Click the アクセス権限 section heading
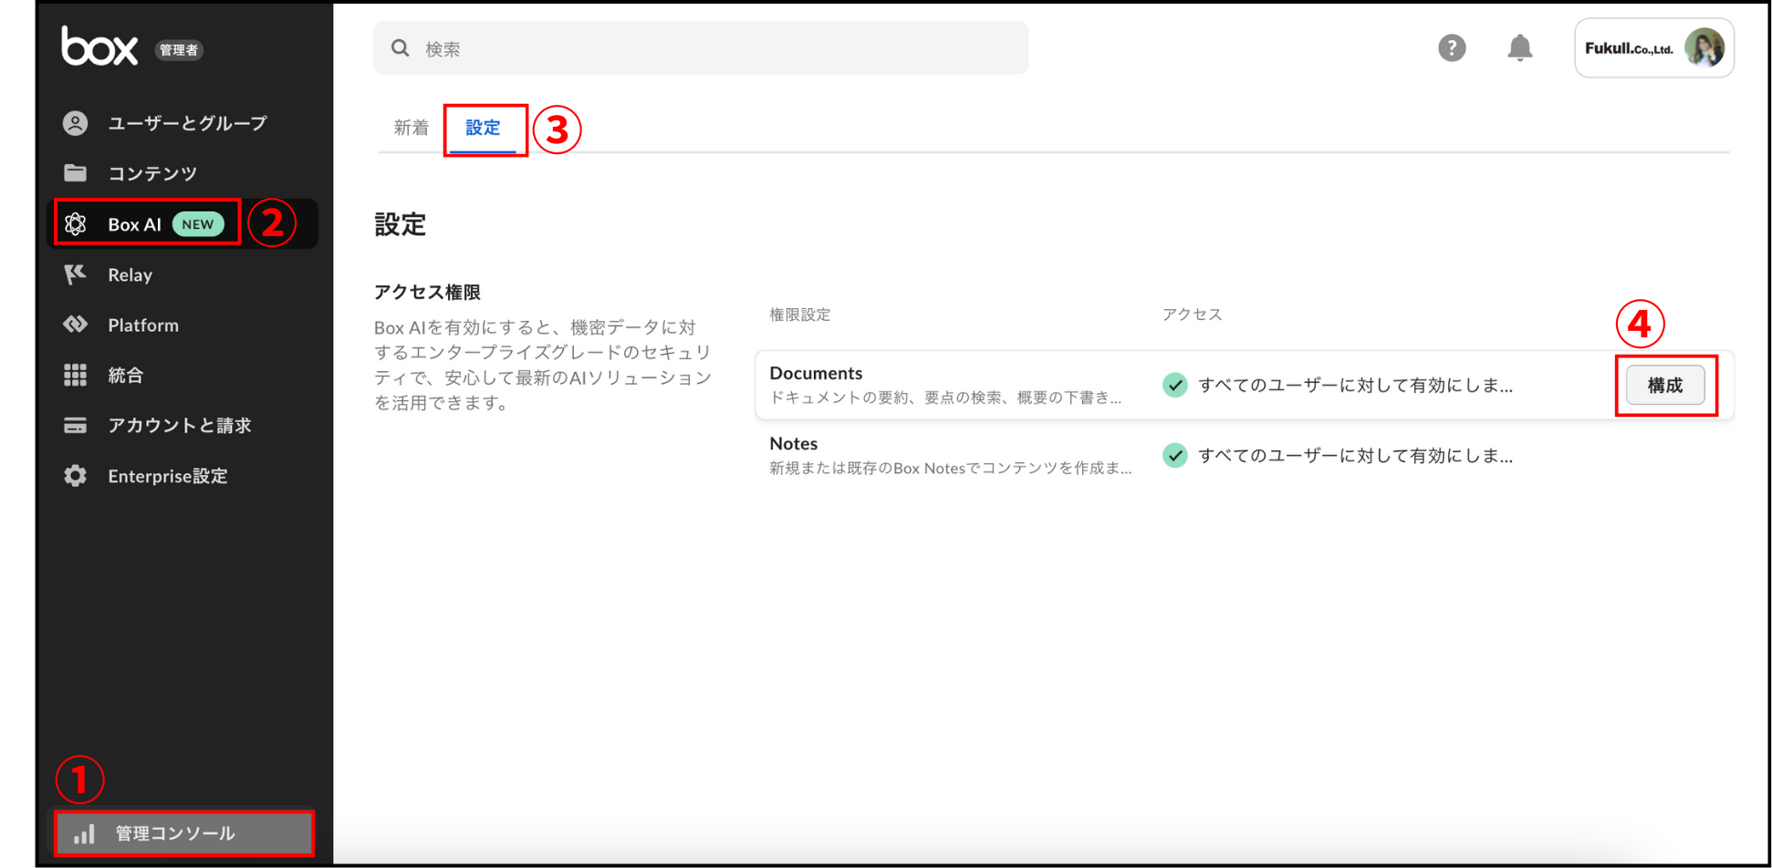This screenshot has width=1772, height=868. point(427,292)
